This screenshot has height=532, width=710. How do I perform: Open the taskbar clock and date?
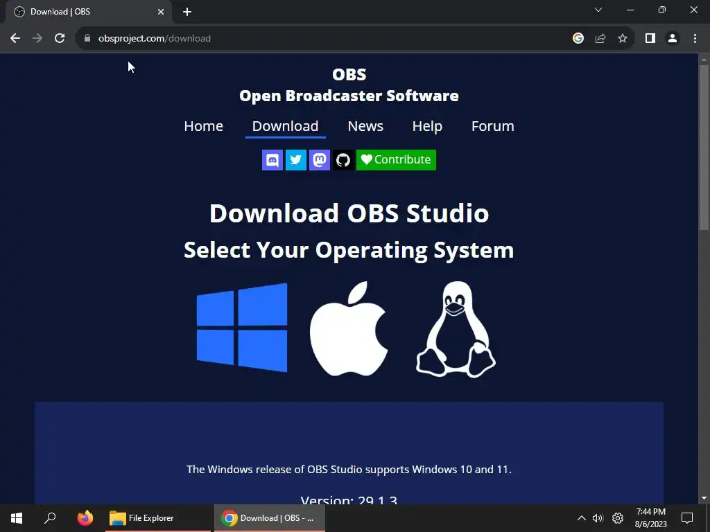point(650,518)
